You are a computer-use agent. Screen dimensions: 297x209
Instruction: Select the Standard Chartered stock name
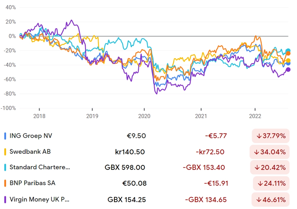point(40,167)
